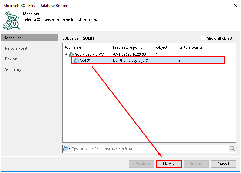
Task: Click the SQL server: SQL01 label
Action: (78, 38)
